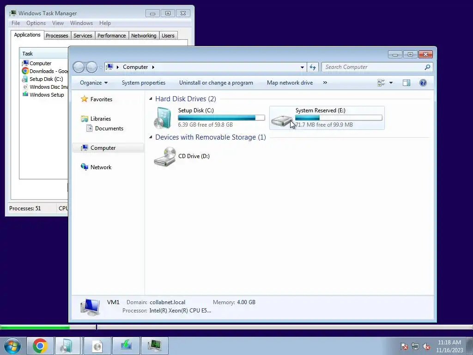Click the VM1 computer icon in details pane
The height and width of the screenshot is (355, 473).
pyautogui.click(x=90, y=307)
